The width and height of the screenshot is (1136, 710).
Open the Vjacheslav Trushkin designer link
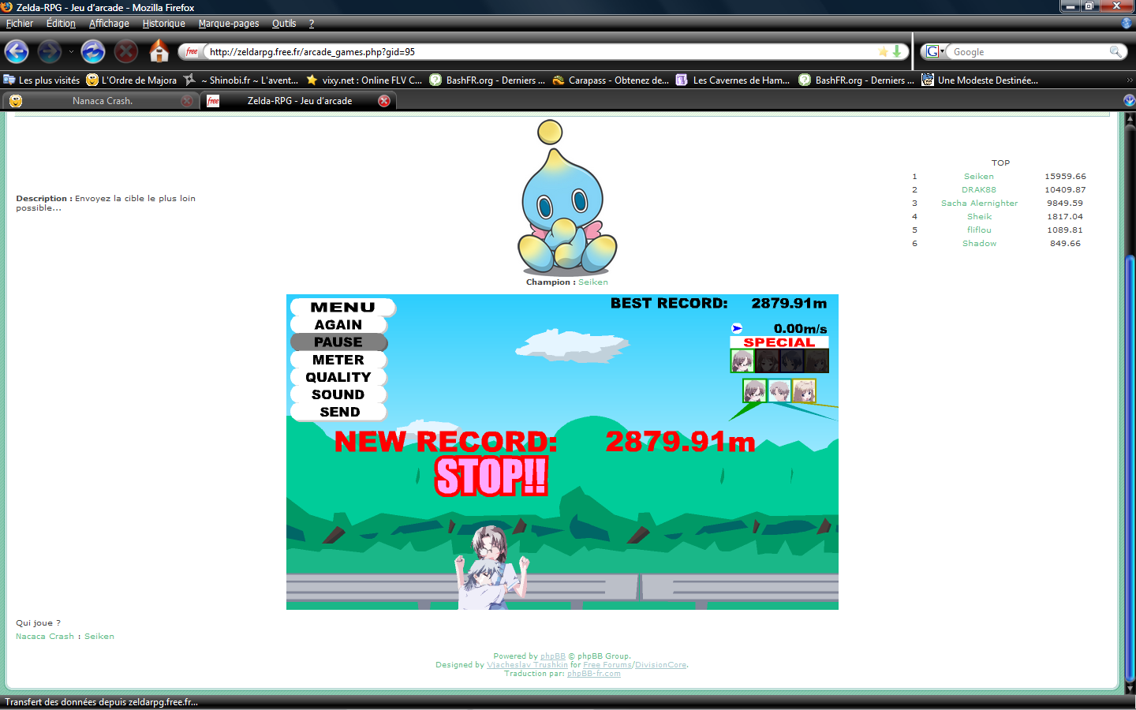527,665
